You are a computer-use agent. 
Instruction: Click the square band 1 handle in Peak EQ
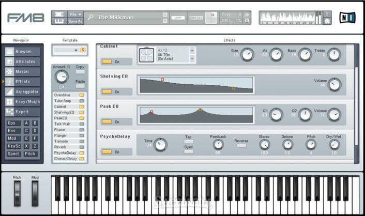(x=151, y=112)
